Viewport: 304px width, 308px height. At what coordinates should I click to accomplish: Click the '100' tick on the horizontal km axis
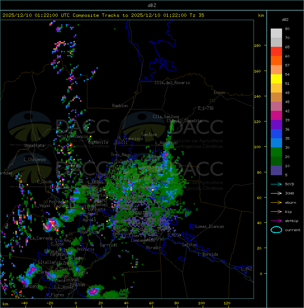[x=201, y=303]
